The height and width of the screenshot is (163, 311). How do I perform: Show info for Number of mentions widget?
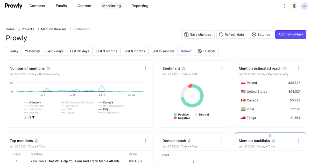(48, 69)
